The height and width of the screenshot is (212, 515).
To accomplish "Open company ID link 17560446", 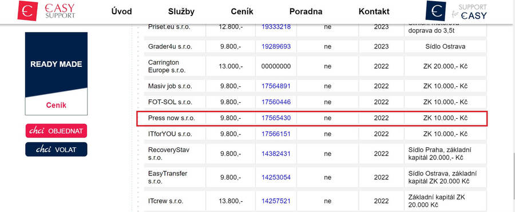I will (x=276, y=102).
